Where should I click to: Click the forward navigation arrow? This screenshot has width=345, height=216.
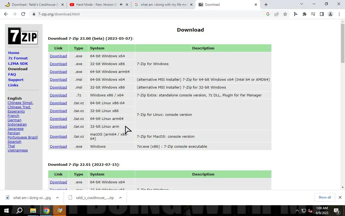(15, 14)
